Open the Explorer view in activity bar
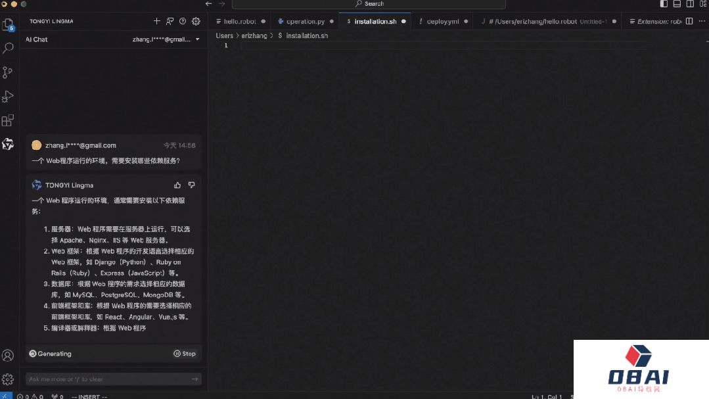This screenshot has height=399, width=709. pyautogui.click(x=8, y=25)
